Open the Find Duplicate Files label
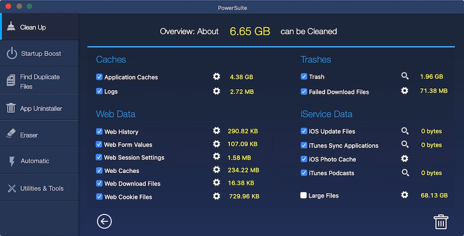The image size is (464, 236). [x=39, y=82]
